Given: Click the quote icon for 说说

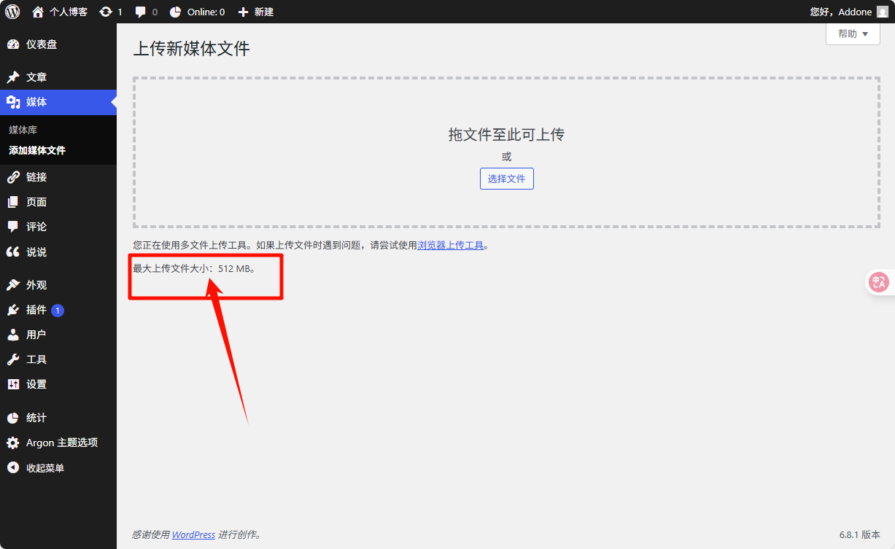Looking at the screenshot, I should [13, 252].
